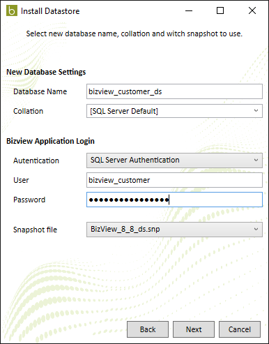Click the Install Datastore window title
Screen dimensions: 269x344
(x=50, y=11)
